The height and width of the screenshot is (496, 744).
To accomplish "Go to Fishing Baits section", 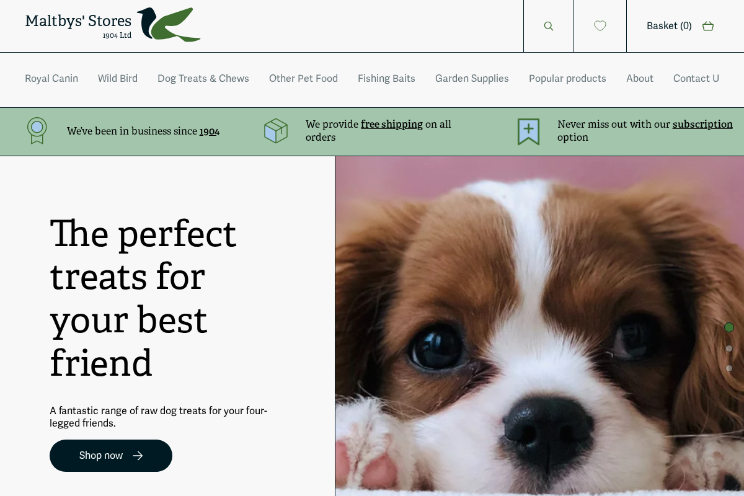I will [386, 79].
